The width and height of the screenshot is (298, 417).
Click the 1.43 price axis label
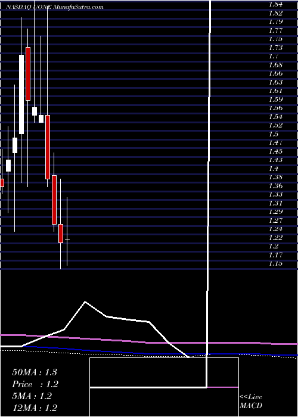(x=275, y=160)
